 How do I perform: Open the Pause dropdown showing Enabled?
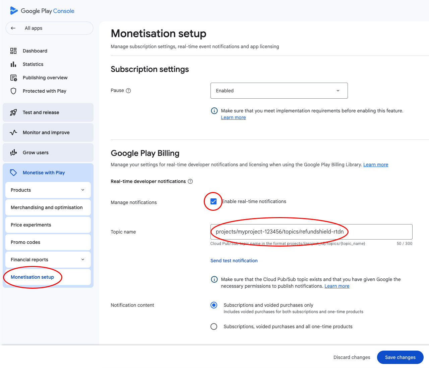point(279,91)
